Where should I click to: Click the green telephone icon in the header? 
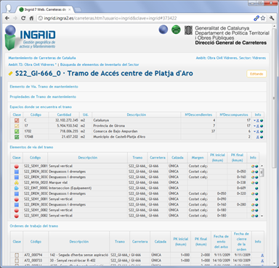176,30
